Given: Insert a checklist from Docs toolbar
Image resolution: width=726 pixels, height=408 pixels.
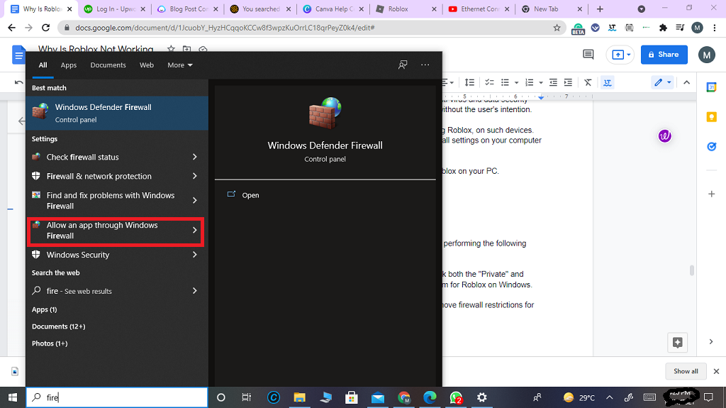Looking at the screenshot, I should (489, 82).
